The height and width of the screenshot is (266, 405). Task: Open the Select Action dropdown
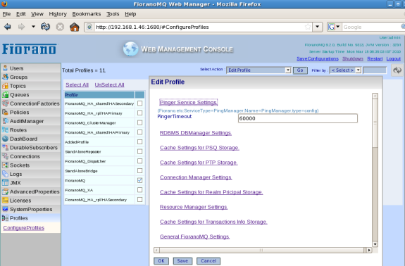[258, 70]
